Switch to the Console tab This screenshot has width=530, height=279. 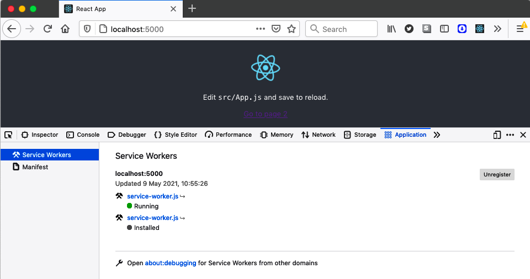pos(83,135)
